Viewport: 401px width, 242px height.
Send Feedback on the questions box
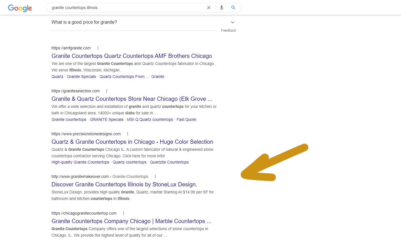point(228,30)
